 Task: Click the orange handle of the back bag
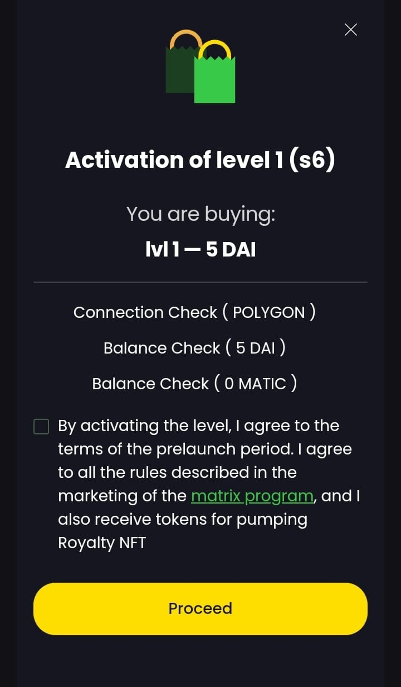pos(186,39)
